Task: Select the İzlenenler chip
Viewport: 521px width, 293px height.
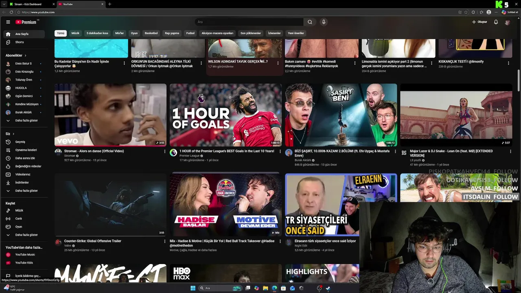Action: (274, 33)
